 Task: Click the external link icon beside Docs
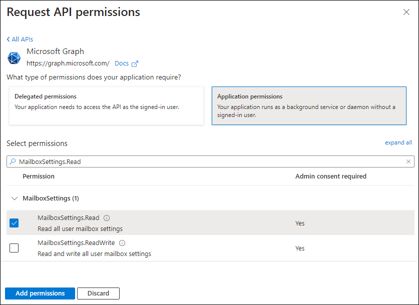pos(135,63)
